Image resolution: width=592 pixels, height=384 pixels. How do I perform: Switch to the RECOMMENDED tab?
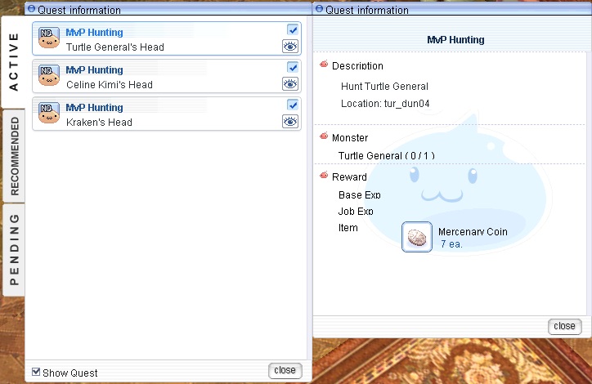pos(14,155)
